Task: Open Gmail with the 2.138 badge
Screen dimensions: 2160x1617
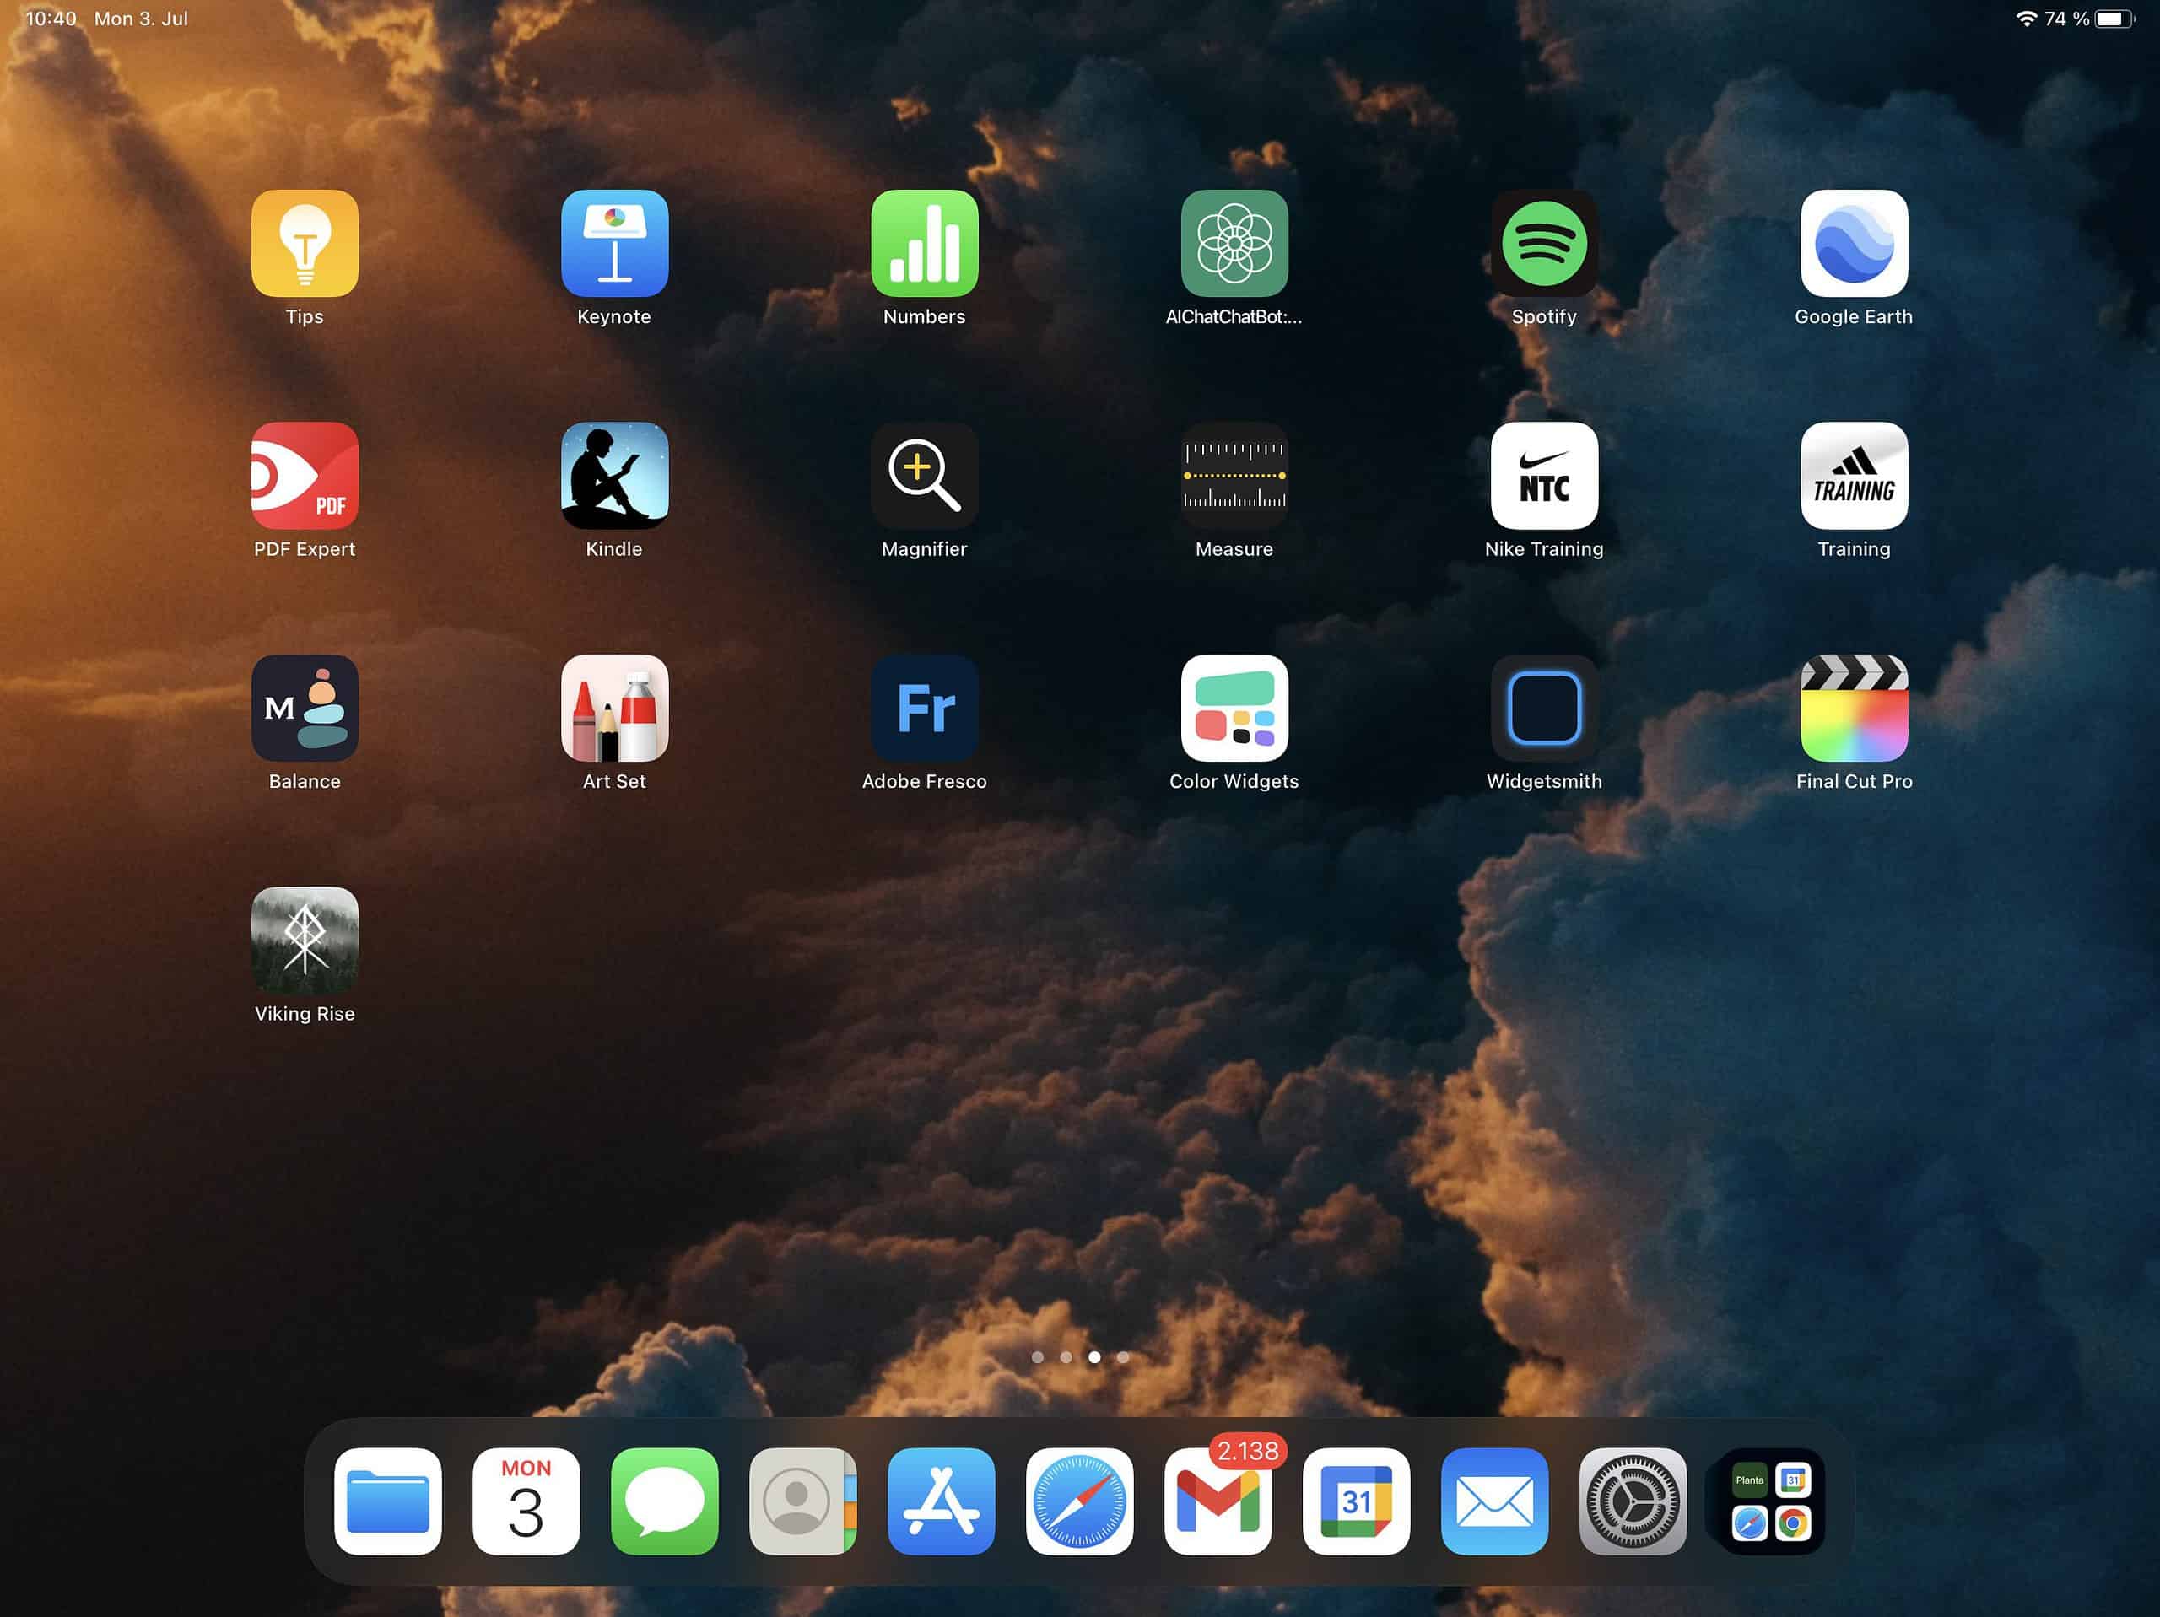Action: tap(1218, 1501)
